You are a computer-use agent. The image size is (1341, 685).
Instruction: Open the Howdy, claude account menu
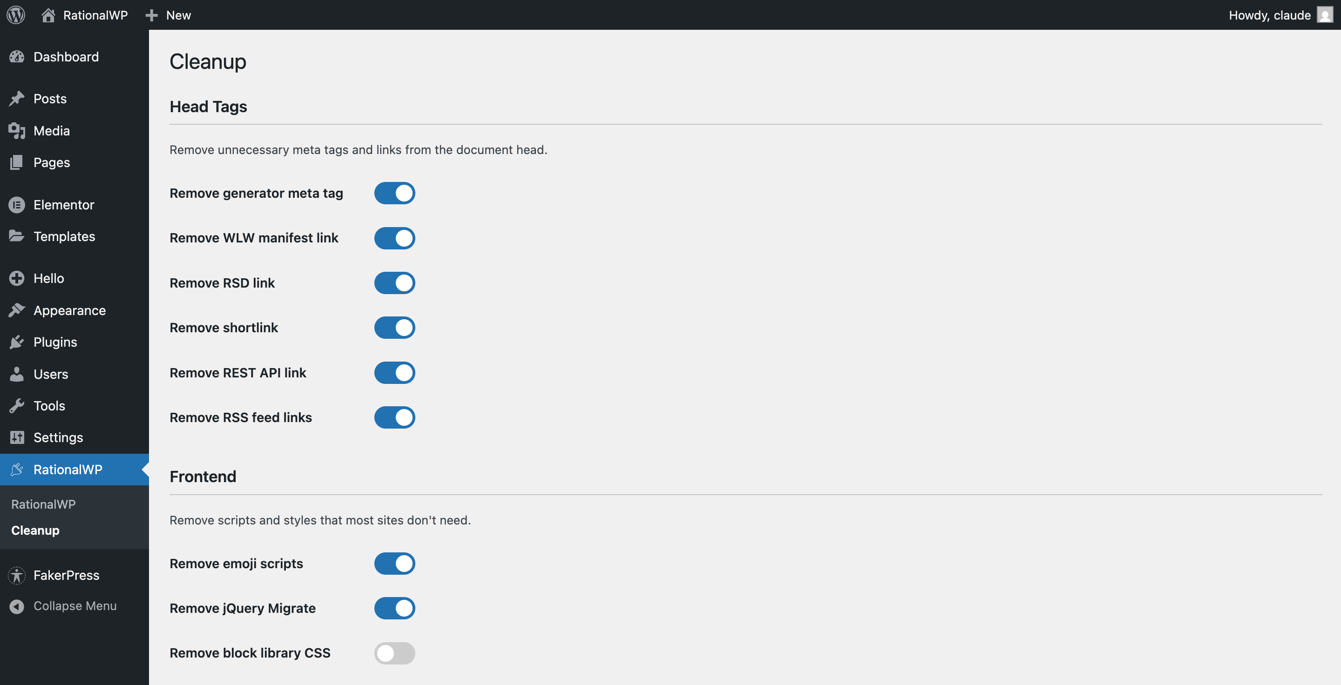click(x=1270, y=14)
